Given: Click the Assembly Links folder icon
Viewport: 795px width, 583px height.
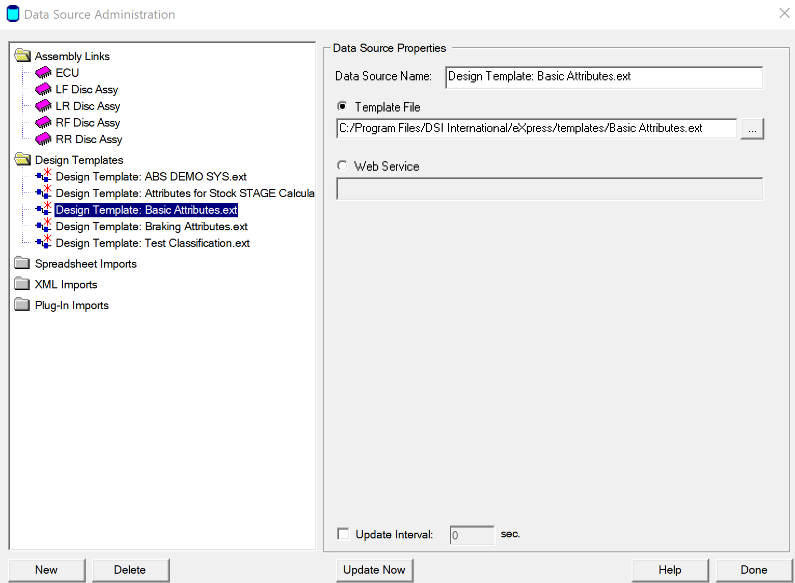Looking at the screenshot, I should coord(22,55).
